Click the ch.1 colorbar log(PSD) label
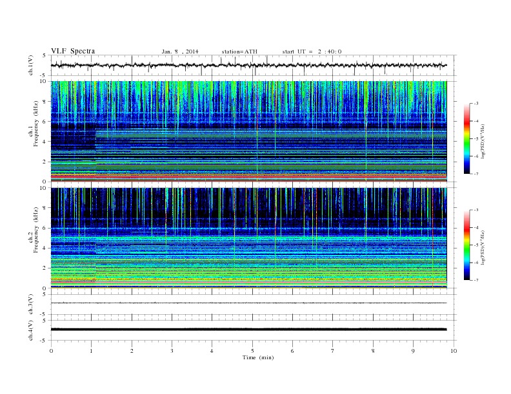This screenshot has height=394, width=511. (483, 142)
